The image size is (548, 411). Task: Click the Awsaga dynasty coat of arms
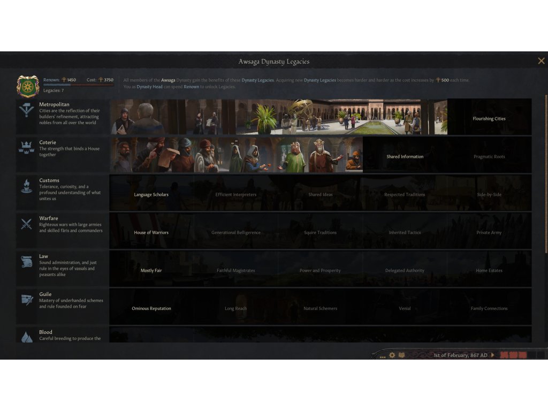(28, 86)
